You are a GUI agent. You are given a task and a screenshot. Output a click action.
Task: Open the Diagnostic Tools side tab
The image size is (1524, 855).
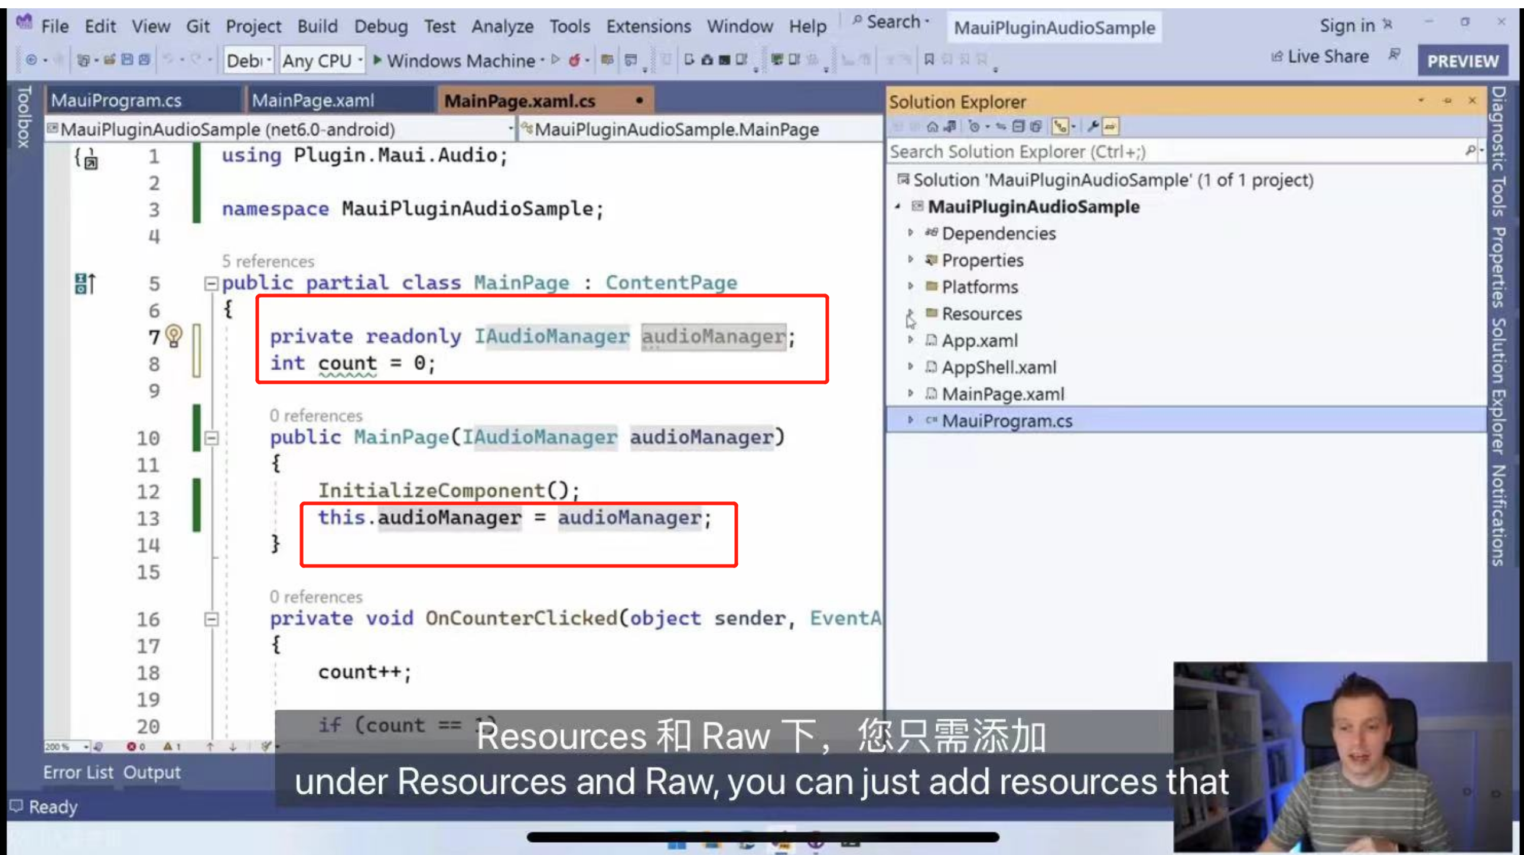pyautogui.click(x=1498, y=152)
